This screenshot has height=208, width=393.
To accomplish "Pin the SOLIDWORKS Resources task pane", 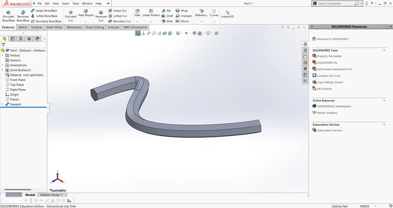I will tap(391, 27).
